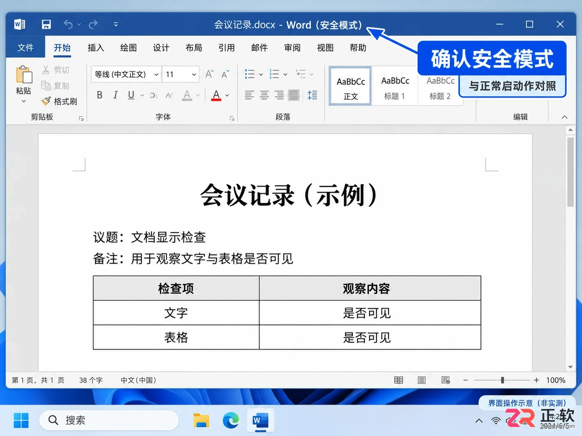Switch to read mode view icon

coord(399,380)
